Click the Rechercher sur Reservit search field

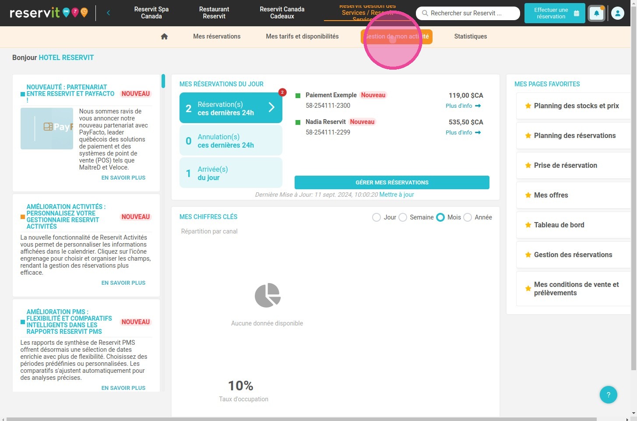pos(468,13)
